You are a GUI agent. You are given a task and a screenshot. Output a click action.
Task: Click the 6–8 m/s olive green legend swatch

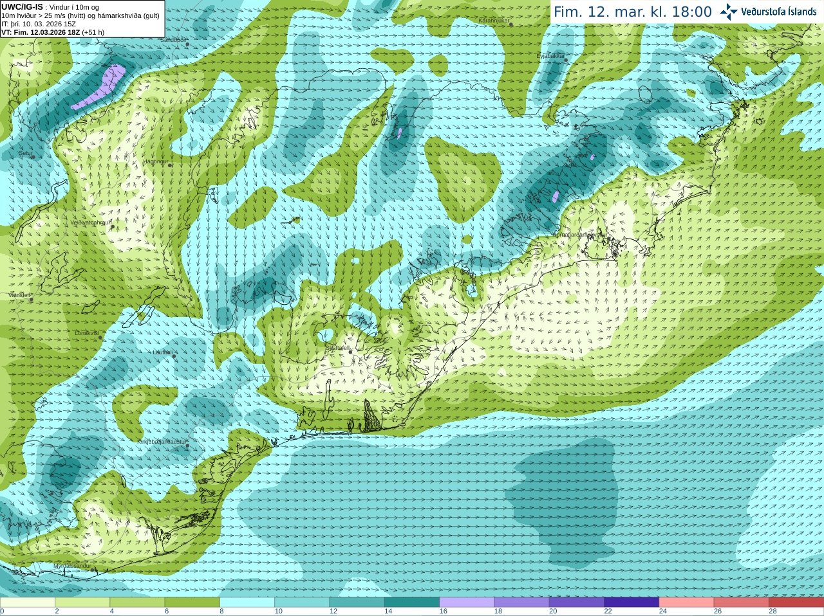192,602
